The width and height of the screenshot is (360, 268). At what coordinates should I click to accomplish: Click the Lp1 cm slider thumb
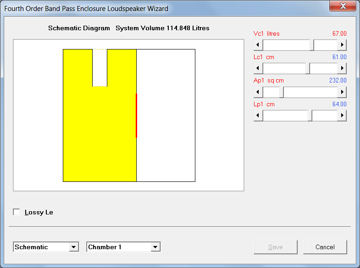pos(310,115)
